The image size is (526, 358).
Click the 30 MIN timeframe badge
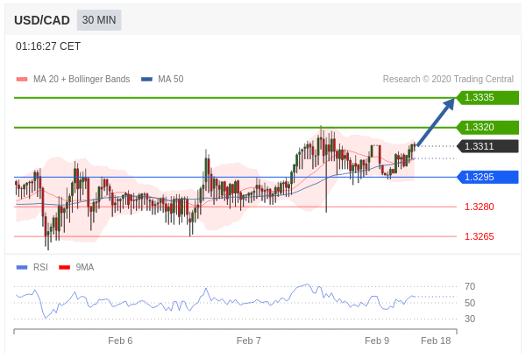tap(99, 20)
